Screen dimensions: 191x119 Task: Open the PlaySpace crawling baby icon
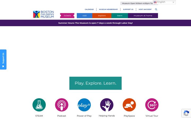click(x=129, y=105)
